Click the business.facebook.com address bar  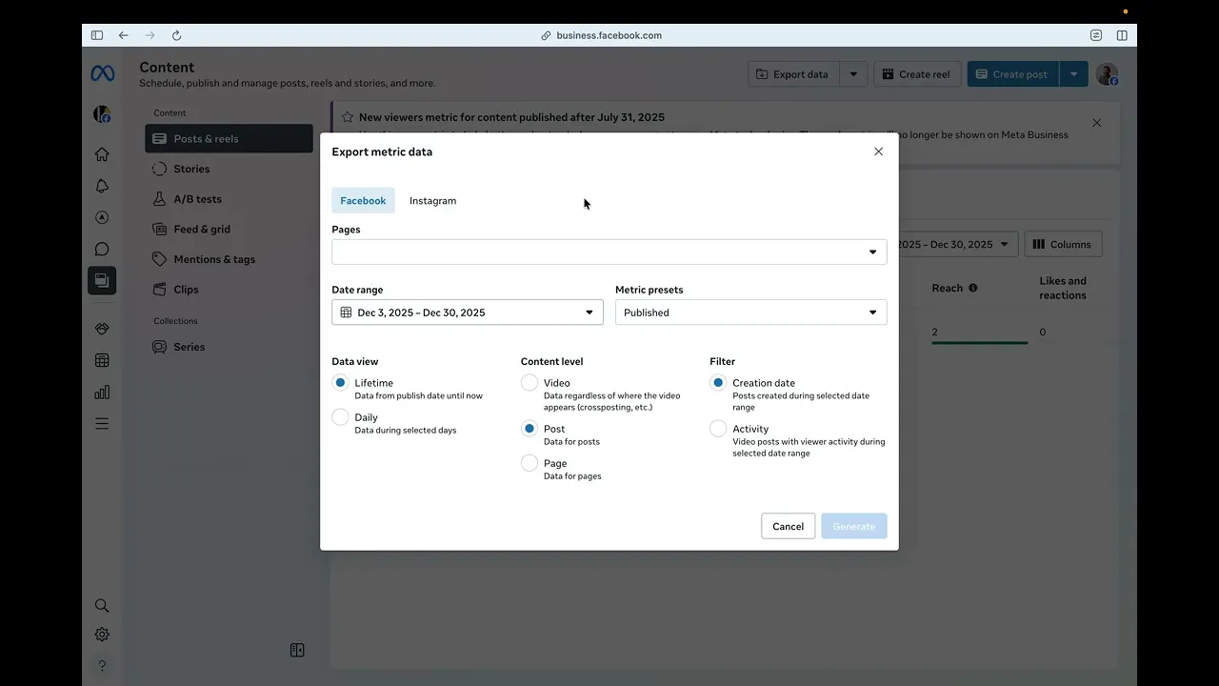coord(609,35)
